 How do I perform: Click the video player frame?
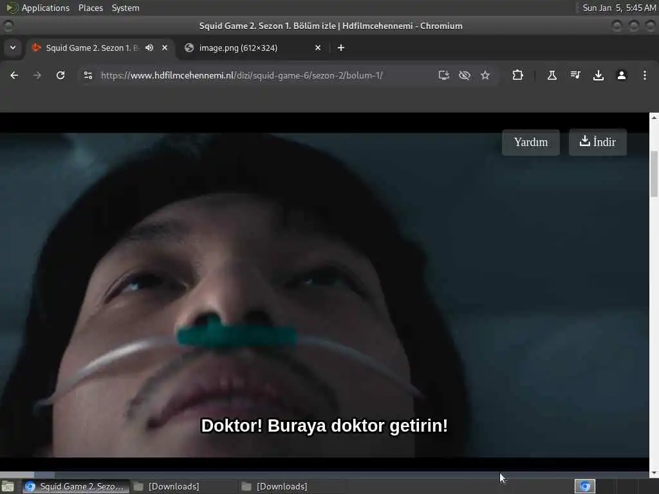click(x=324, y=291)
